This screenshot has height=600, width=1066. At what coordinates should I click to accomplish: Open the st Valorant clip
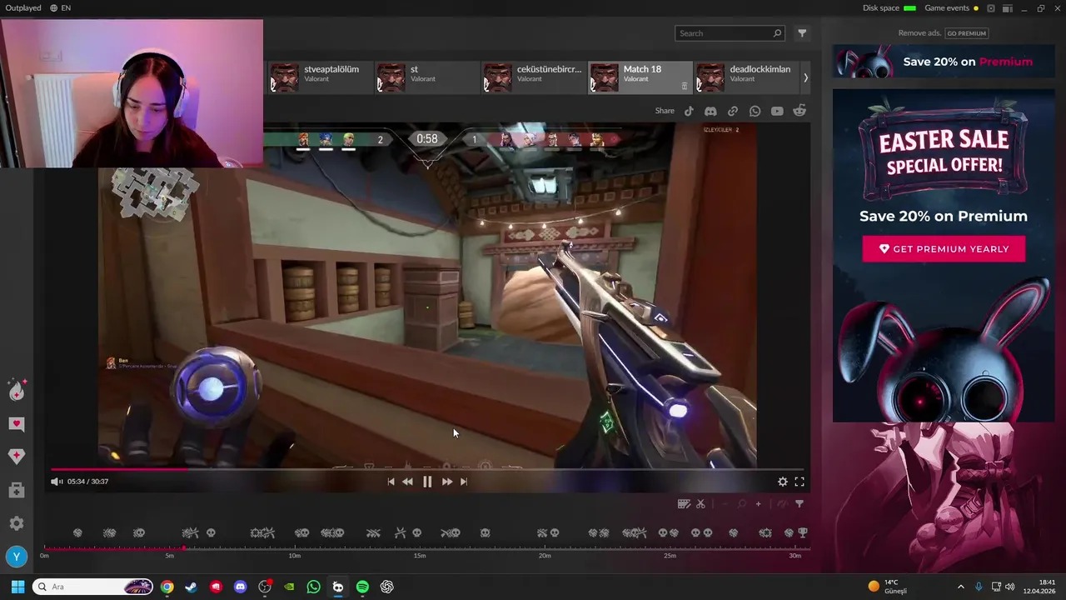tap(426, 77)
